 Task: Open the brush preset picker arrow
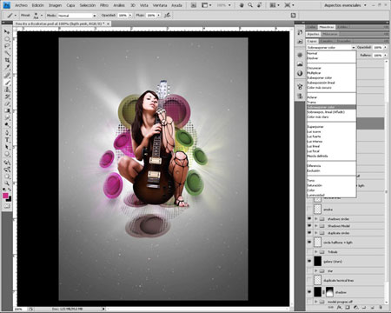[x=42, y=16]
